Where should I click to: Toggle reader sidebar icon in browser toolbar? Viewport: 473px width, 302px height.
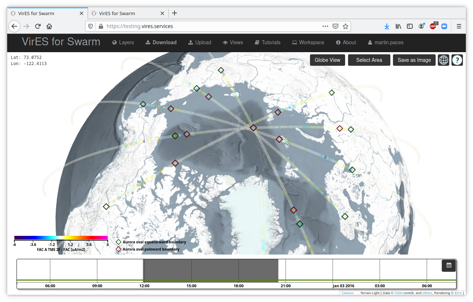pyautogui.click(x=410, y=26)
